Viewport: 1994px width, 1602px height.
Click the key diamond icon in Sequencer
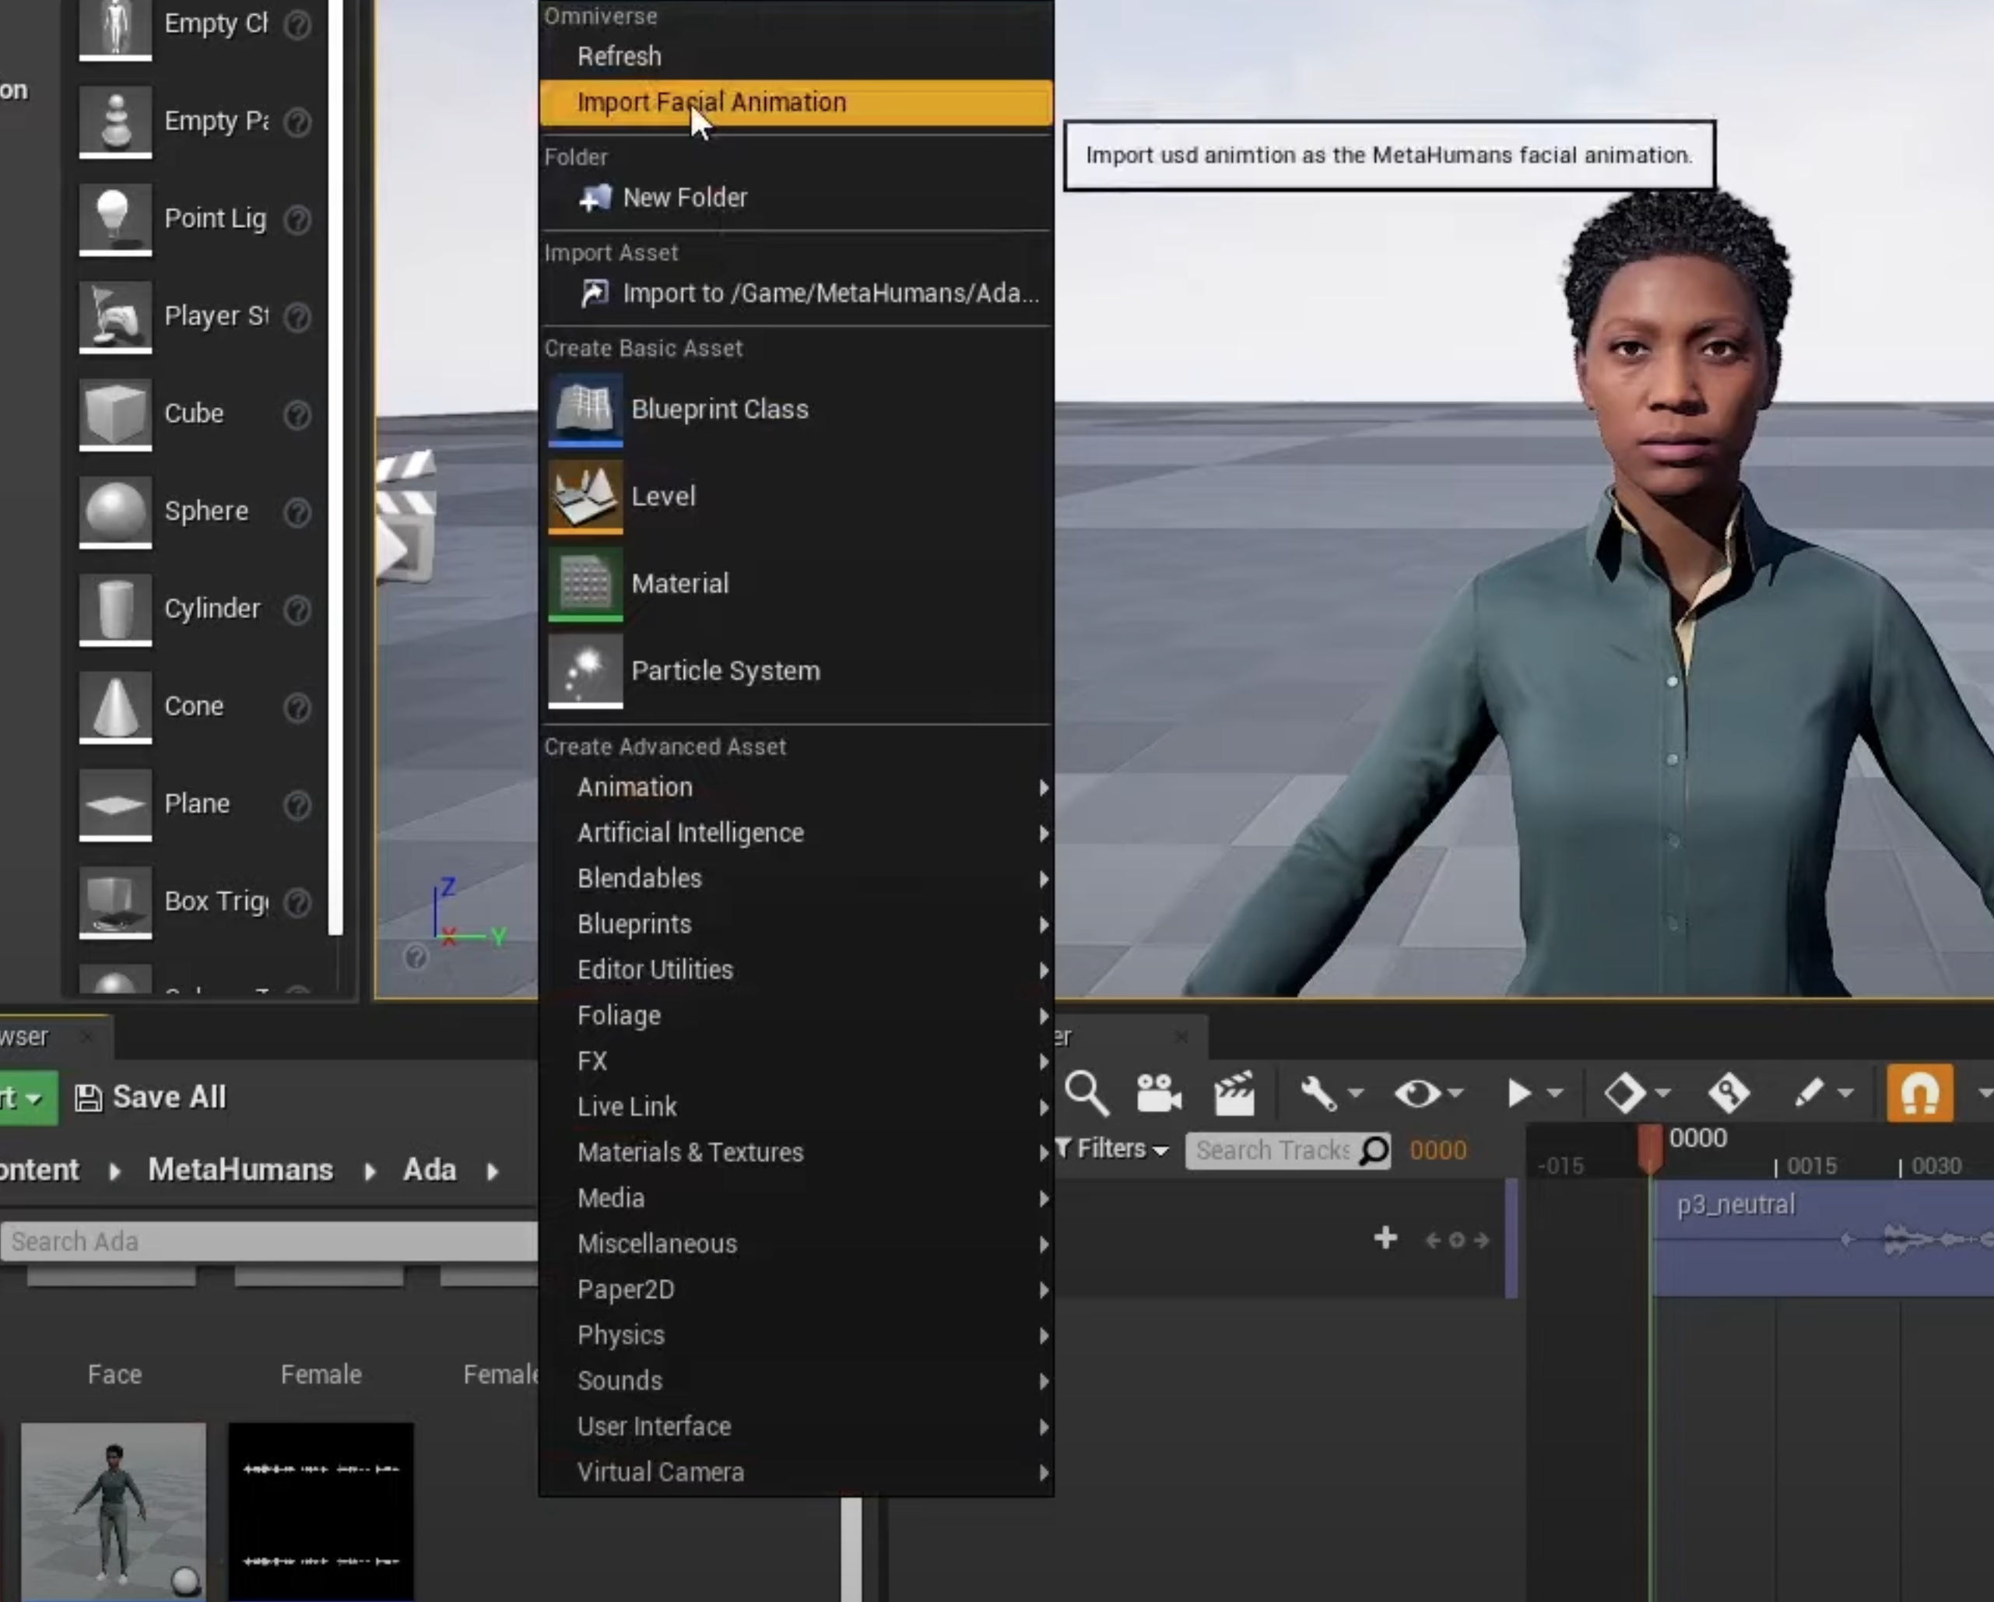click(1624, 1093)
